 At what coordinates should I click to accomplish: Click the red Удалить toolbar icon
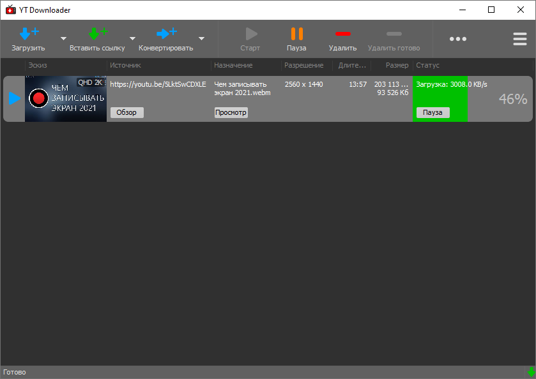[343, 34]
